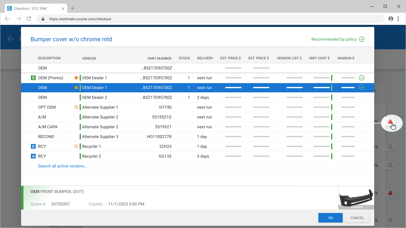Click VENDOR column header
The image size is (406, 228).
tap(89, 58)
